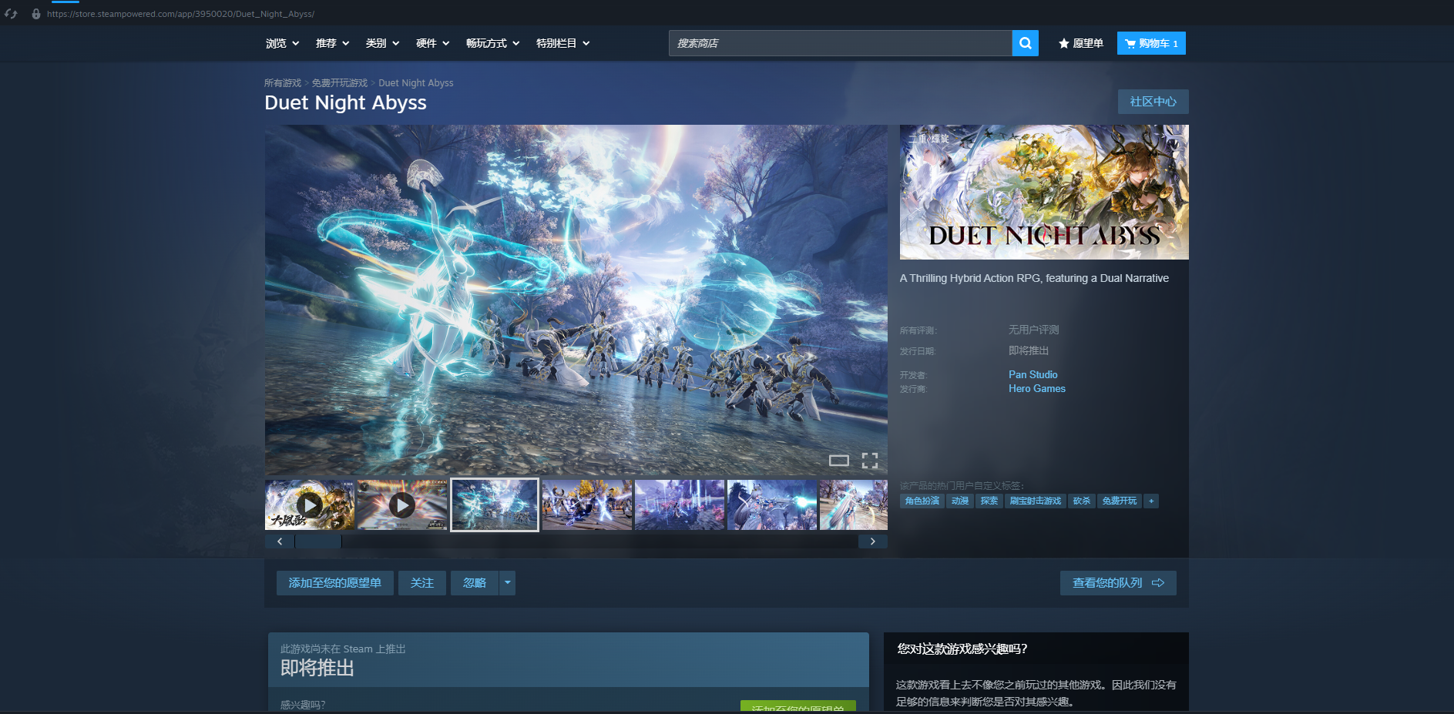Click the blue search magnifier button

[x=1025, y=43]
